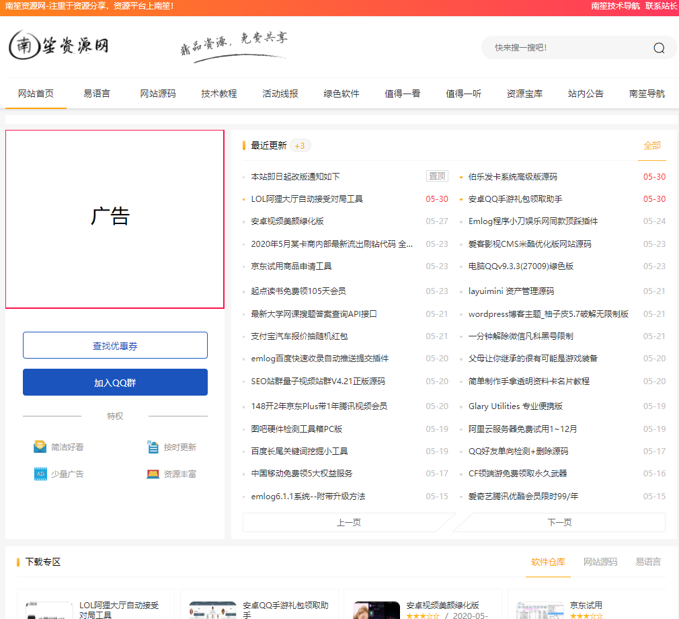Viewport: 679px width, 619px height.
Task: Click the search magnifier icon
Action: coord(658,47)
